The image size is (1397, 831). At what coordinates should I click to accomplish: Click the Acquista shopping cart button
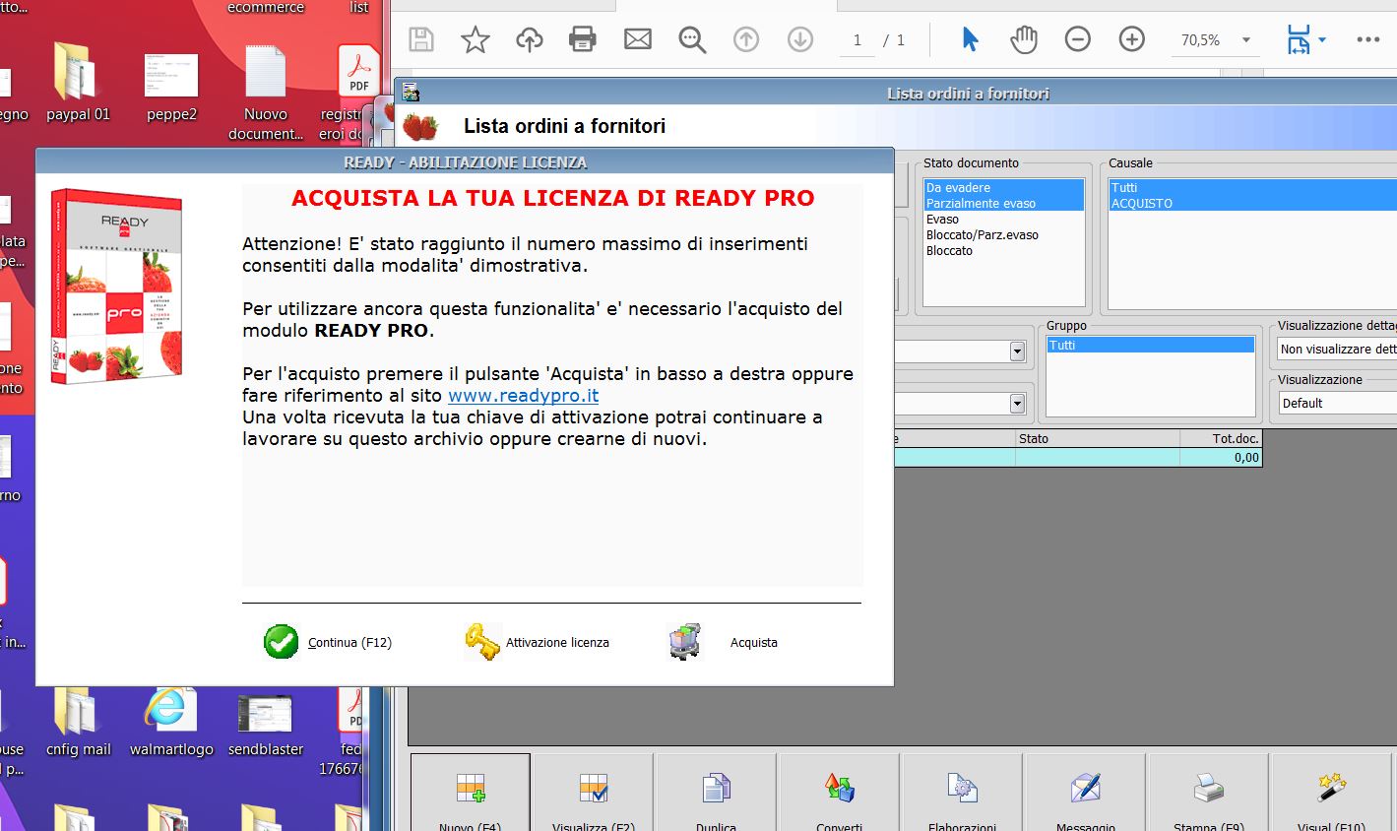pos(724,642)
